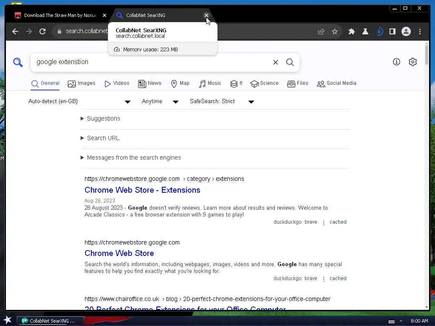The width and height of the screenshot is (435, 326).
Task: Open the profile avatar menu
Action: (406, 31)
